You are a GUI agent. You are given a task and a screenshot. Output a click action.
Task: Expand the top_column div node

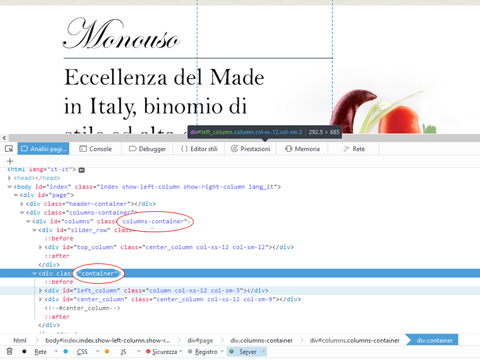[40, 247]
